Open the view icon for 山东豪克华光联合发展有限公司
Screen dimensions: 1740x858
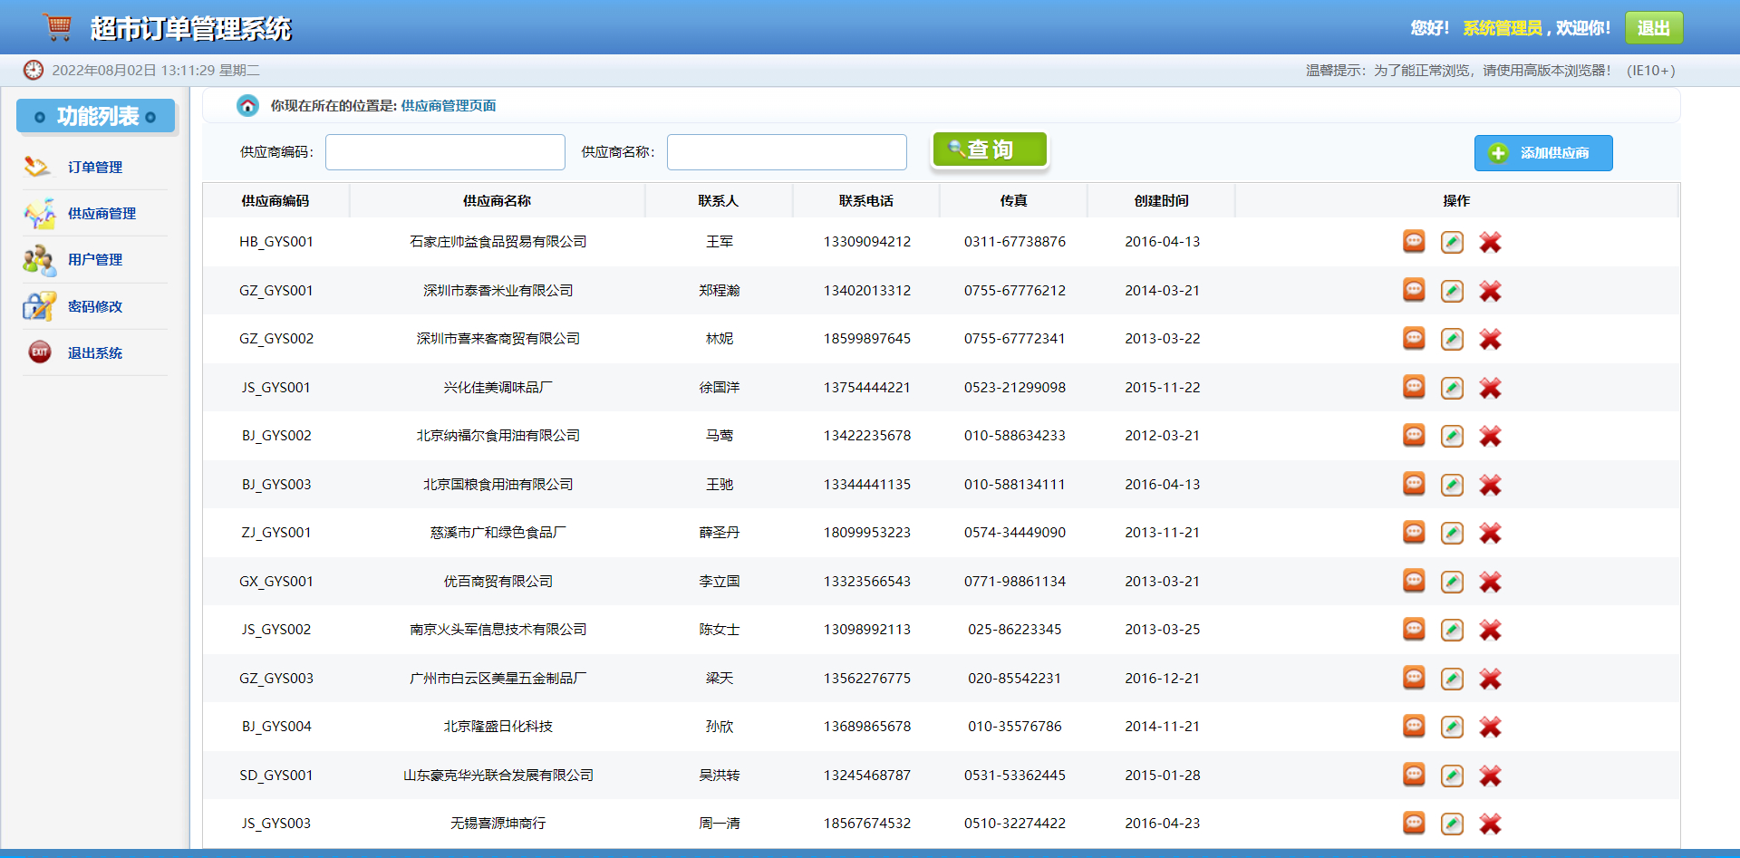[1413, 776]
